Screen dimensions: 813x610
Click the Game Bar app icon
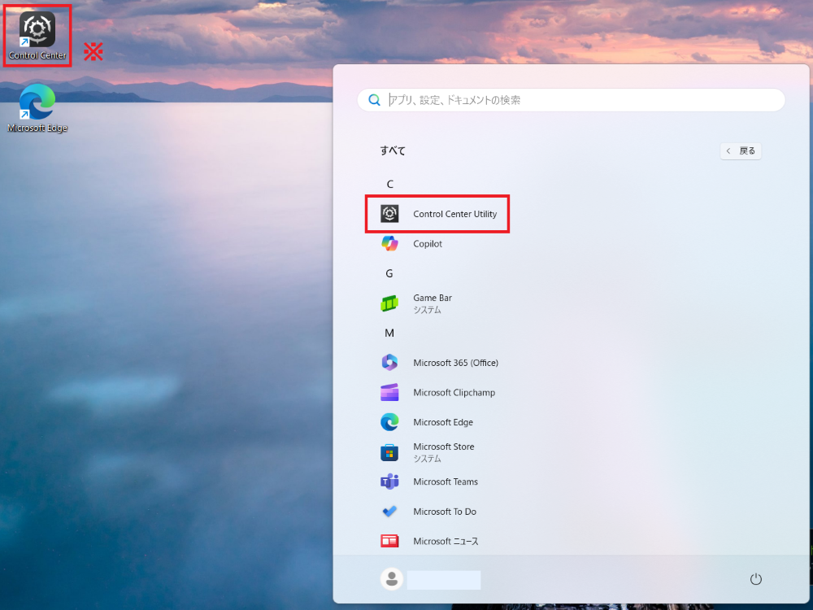tap(389, 303)
